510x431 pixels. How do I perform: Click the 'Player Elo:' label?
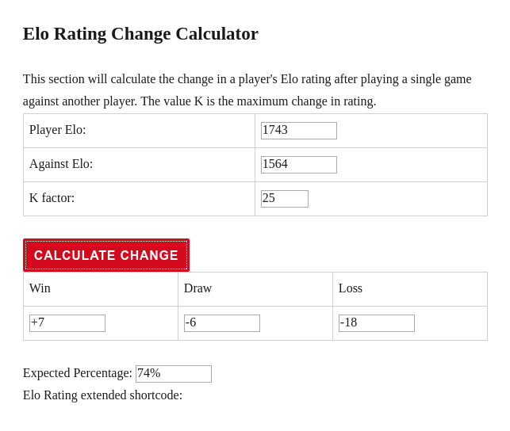58,130
